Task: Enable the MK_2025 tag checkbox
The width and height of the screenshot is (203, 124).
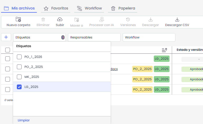Action: coord(19,77)
